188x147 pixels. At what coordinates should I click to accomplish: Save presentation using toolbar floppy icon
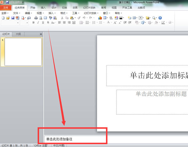[x=13, y=18]
